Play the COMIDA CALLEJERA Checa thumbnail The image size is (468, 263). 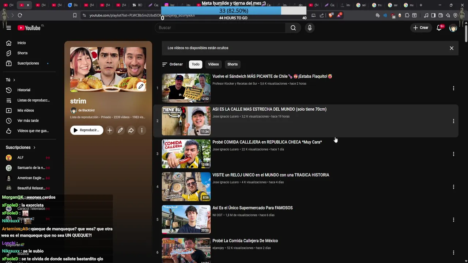[186, 154]
